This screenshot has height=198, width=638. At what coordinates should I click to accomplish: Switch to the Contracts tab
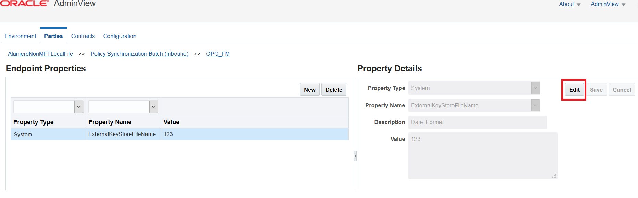pyautogui.click(x=83, y=36)
